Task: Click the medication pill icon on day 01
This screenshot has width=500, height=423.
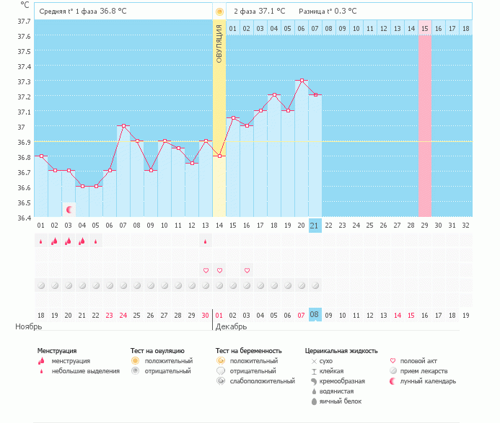Action: [41, 285]
